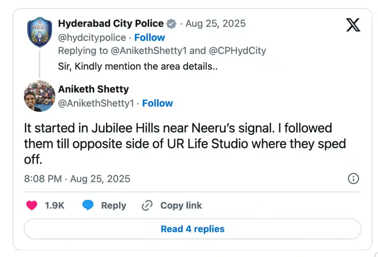Click the heart icon to like
Viewport: 378px width, 257px height.
point(32,206)
